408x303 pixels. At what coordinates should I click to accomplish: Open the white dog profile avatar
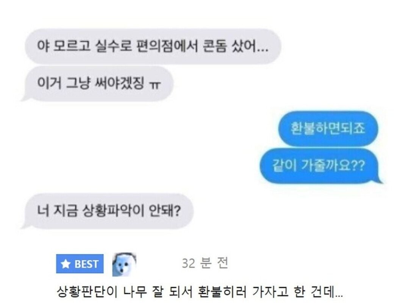[x=124, y=264]
